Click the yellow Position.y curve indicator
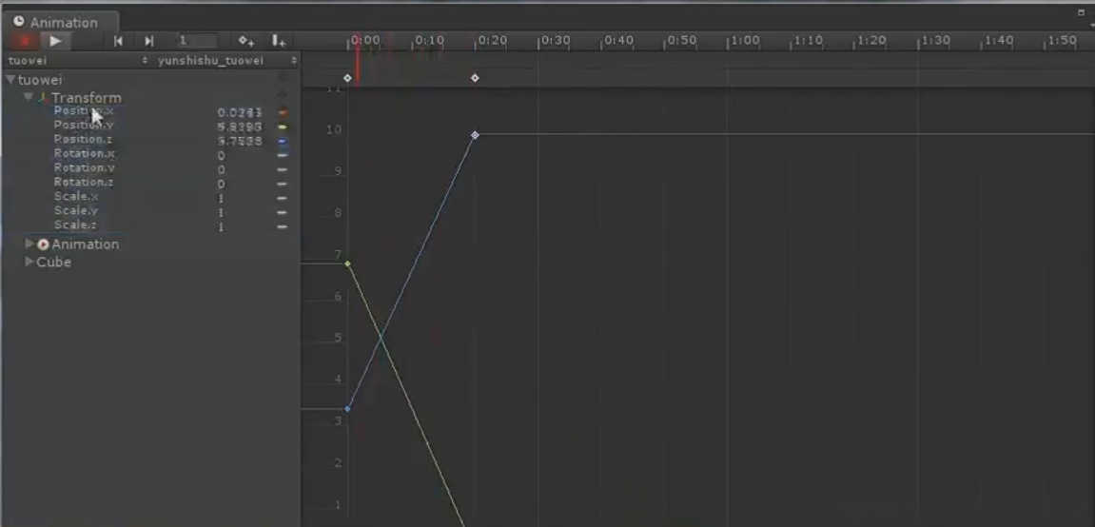1095x527 pixels. pyautogui.click(x=283, y=127)
